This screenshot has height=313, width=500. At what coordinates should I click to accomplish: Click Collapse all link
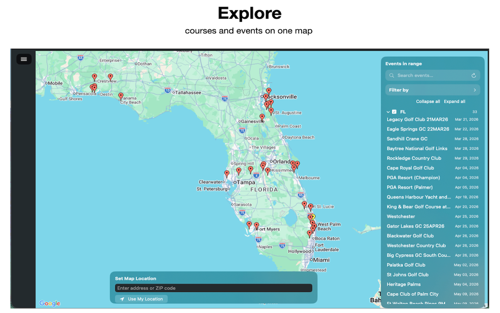tap(428, 101)
